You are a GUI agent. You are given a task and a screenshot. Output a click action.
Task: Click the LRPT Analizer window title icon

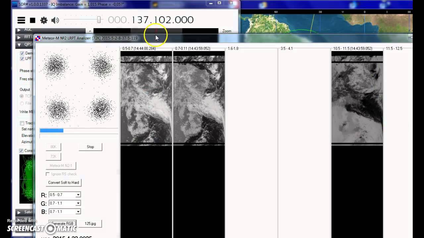[x=38, y=38]
